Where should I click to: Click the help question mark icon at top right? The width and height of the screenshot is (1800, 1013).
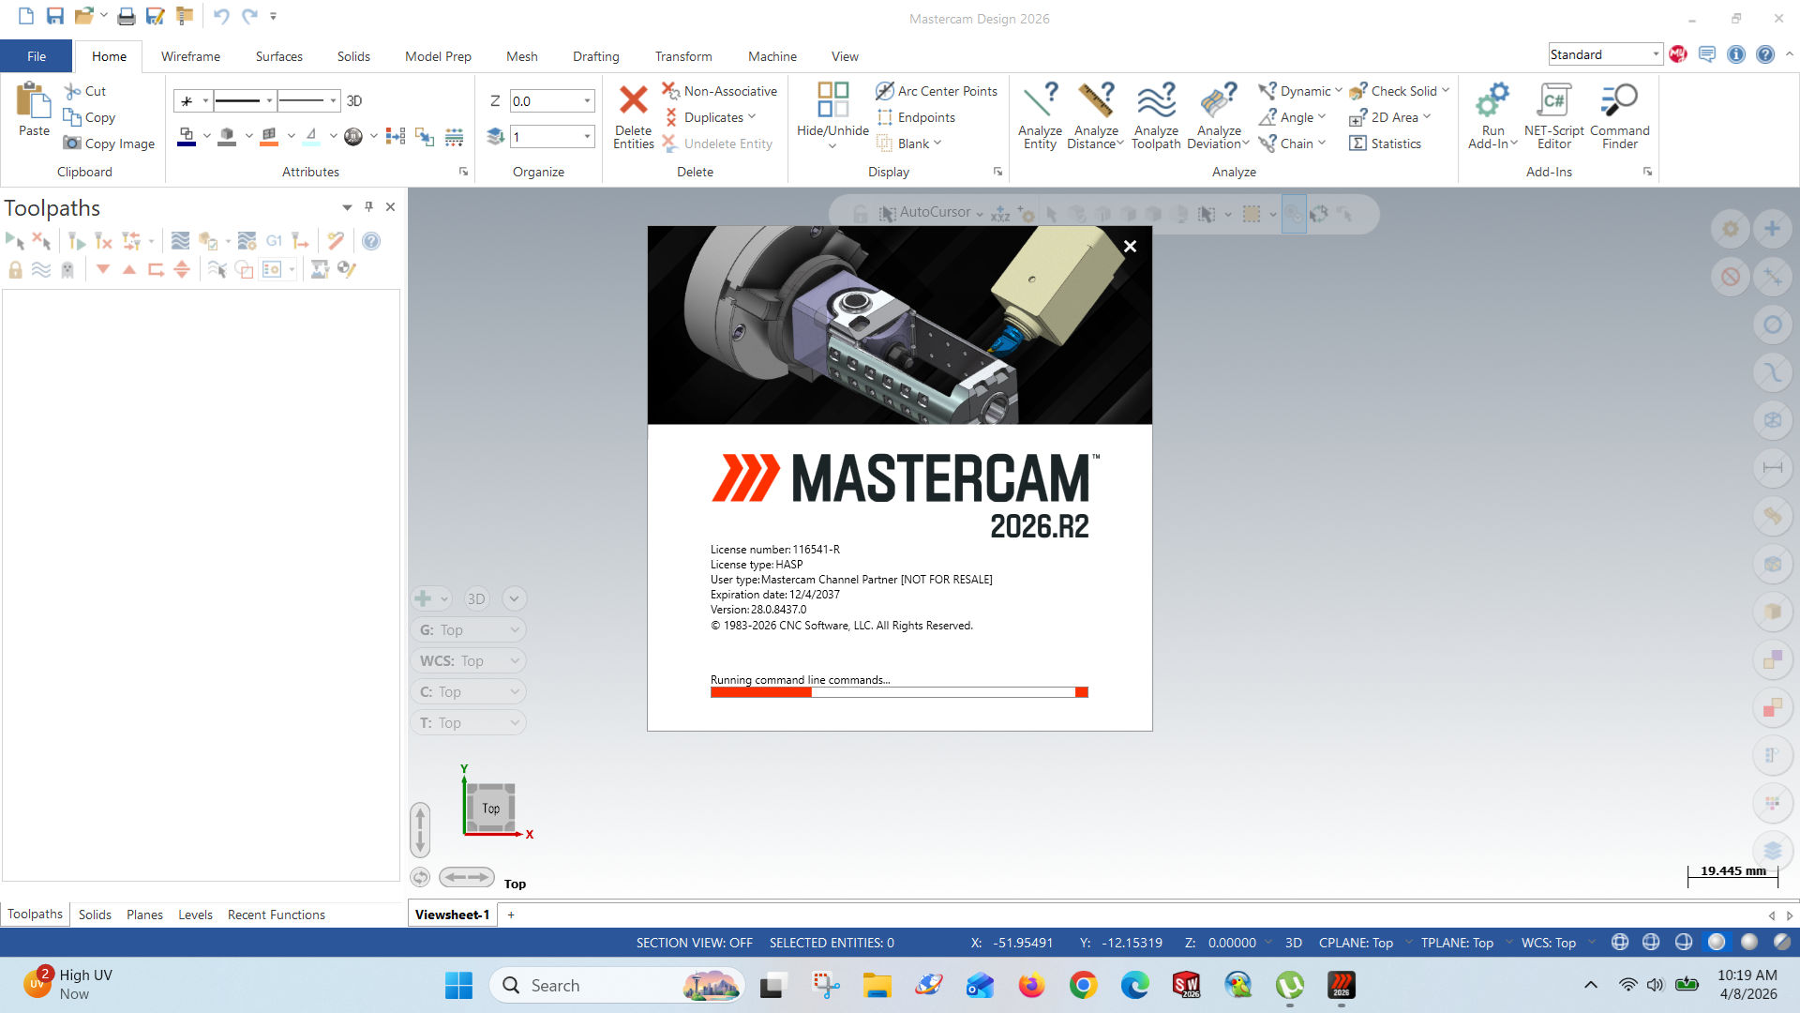(1765, 54)
